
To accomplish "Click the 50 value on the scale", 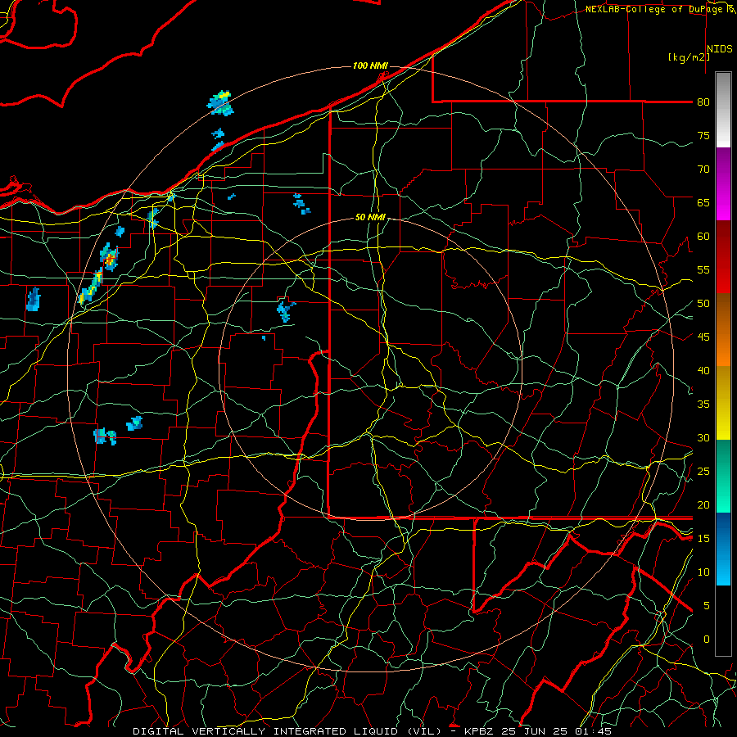I will click(703, 304).
